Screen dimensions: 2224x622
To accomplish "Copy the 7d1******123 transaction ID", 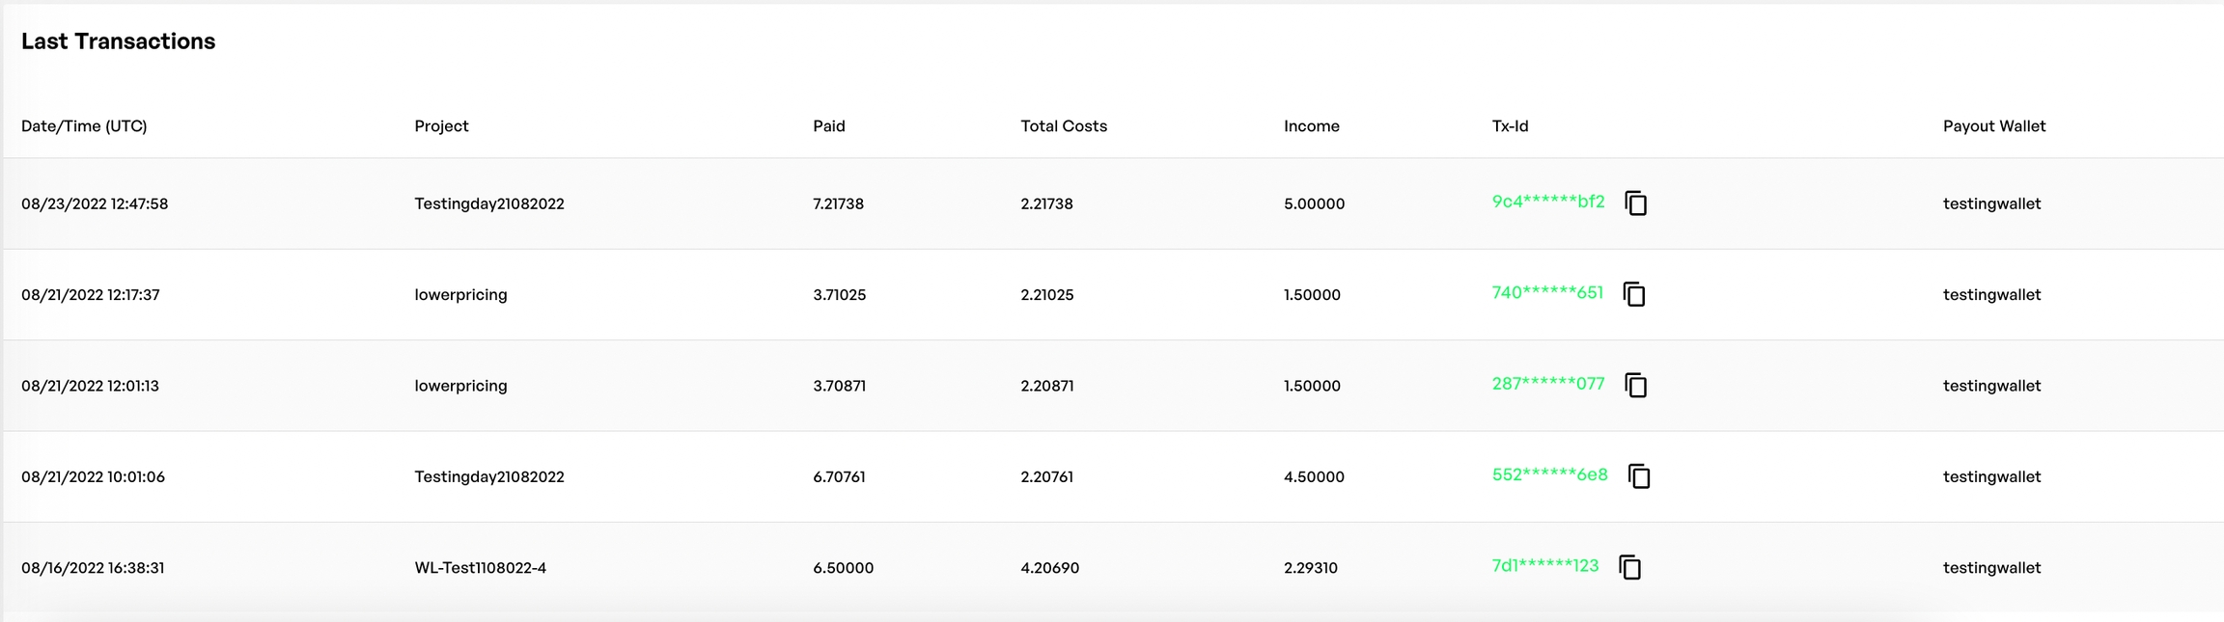I will point(1630,567).
